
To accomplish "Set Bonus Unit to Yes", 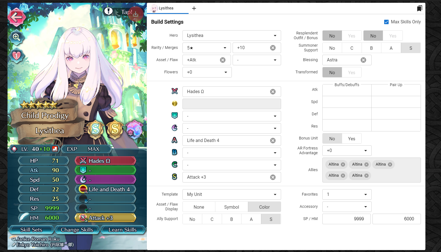I will [352, 139].
